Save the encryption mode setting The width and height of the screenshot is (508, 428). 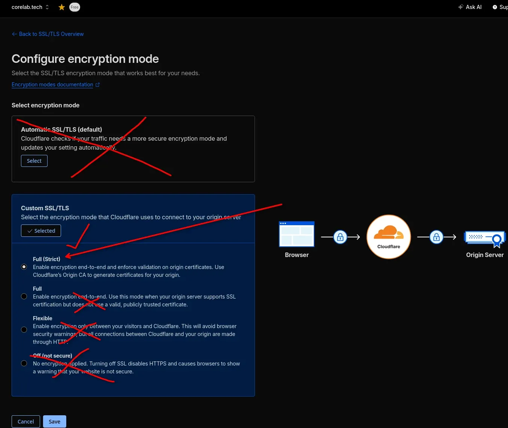[54, 422]
